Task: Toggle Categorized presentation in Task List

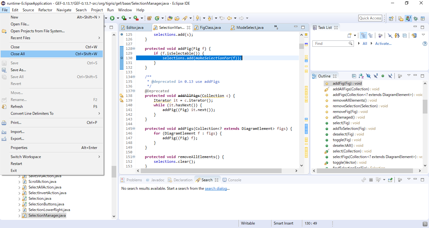Action: (364, 35)
